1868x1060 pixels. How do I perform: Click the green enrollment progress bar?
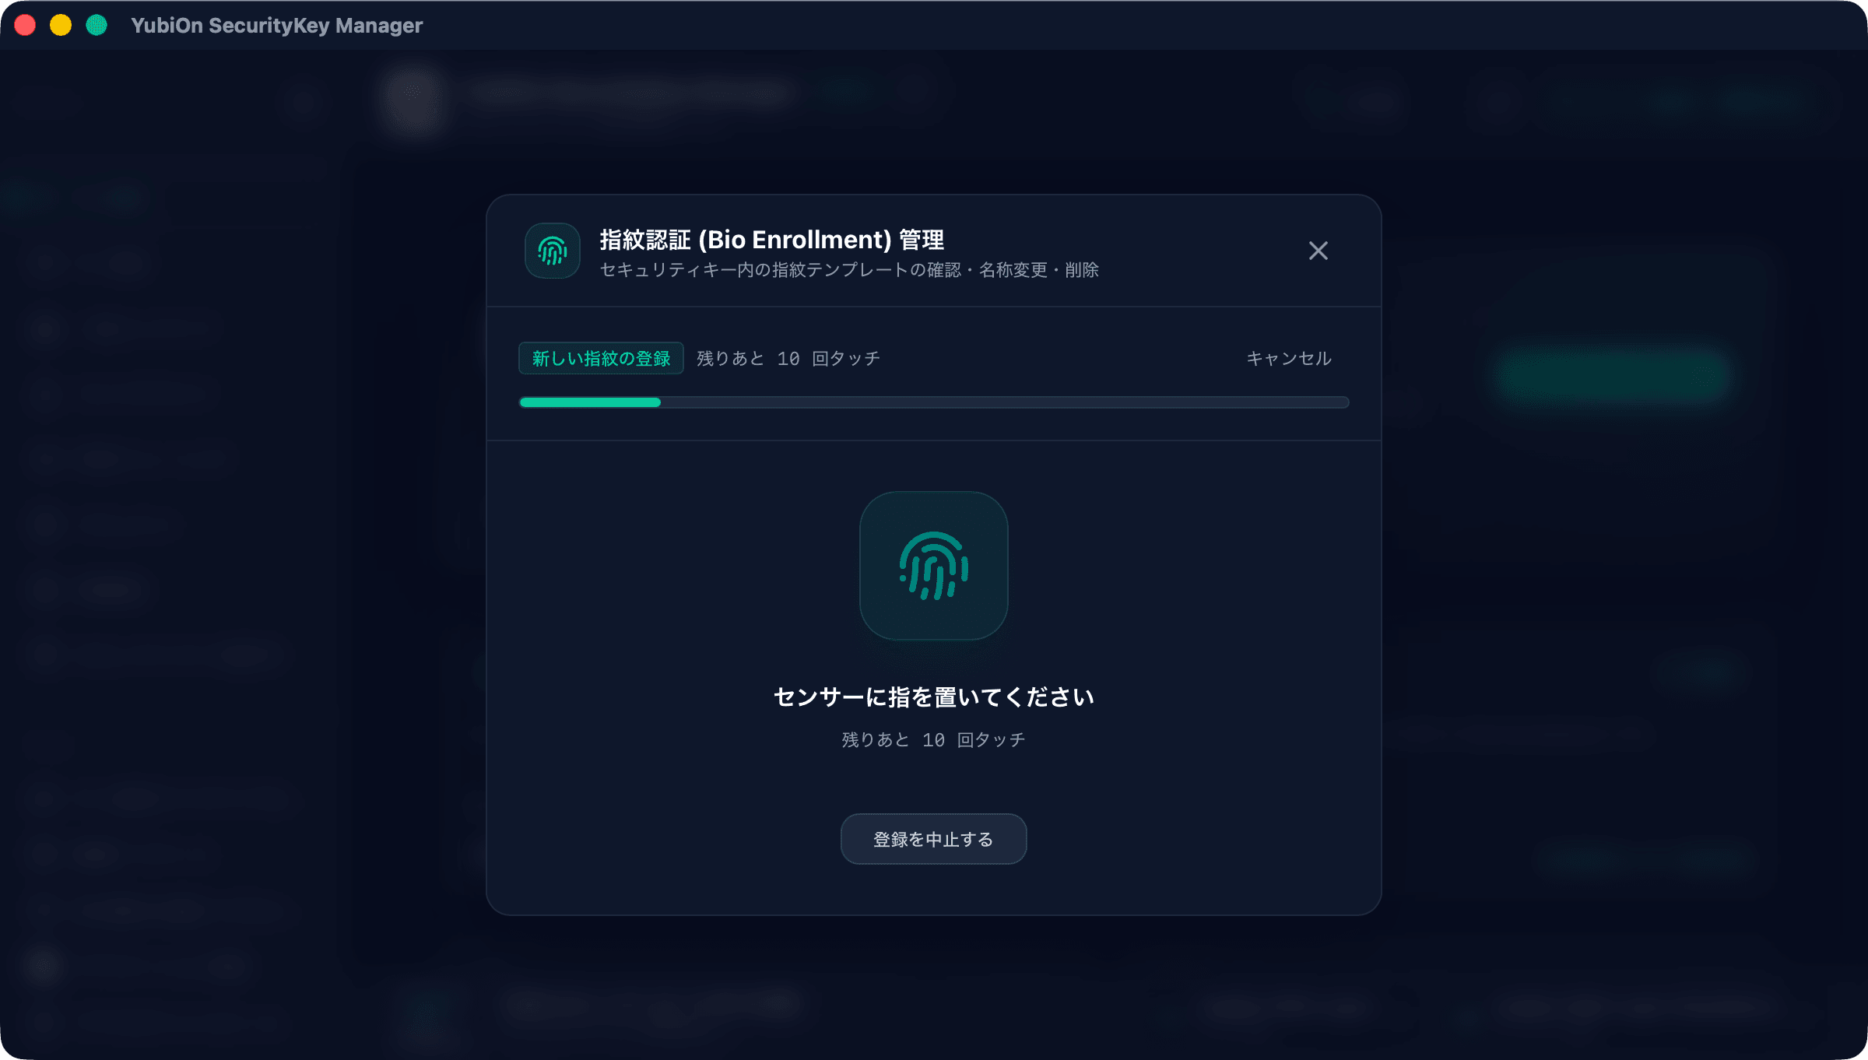(933, 402)
